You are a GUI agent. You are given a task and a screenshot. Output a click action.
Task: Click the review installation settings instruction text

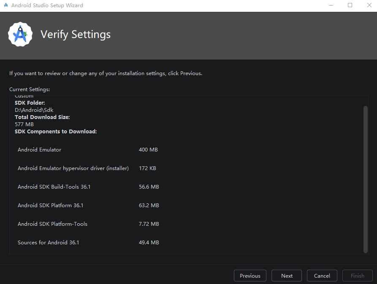pos(106,73)
